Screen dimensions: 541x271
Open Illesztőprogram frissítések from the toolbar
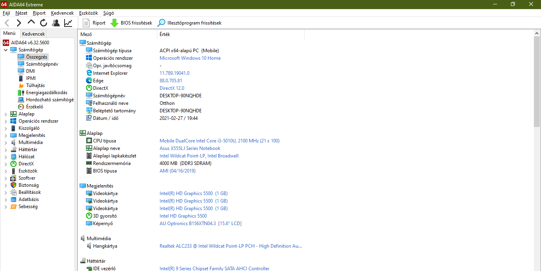point(190,23)
